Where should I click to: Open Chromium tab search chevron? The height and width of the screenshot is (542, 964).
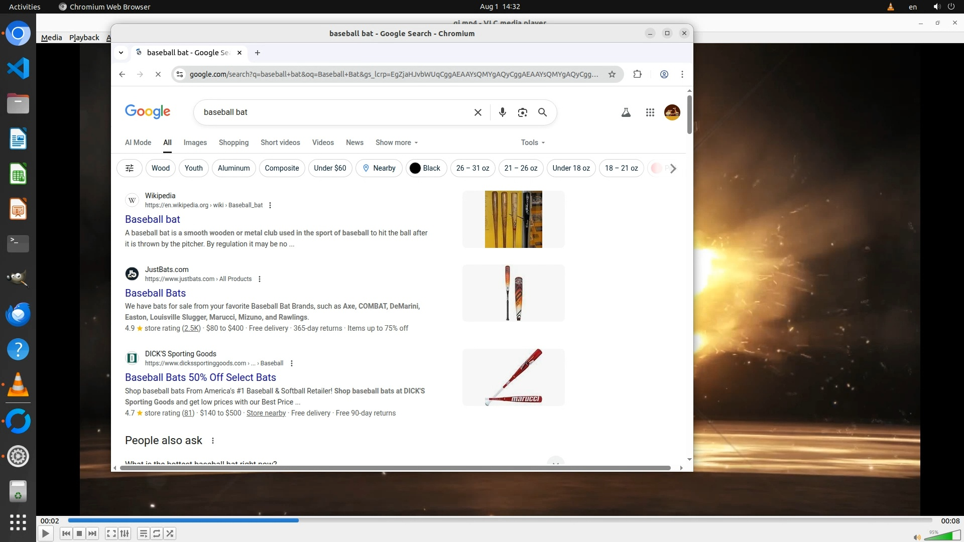click(x=121, y=53)
